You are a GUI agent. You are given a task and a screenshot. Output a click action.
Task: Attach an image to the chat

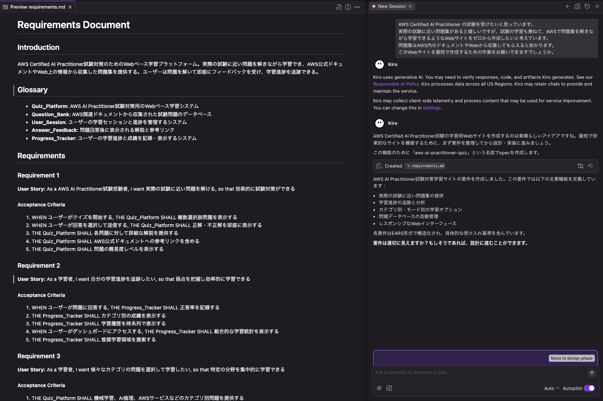tap(389, 388)
